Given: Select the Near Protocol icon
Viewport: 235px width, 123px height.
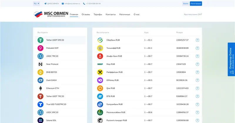Looking at the screenshot, I should click(40, 64).
